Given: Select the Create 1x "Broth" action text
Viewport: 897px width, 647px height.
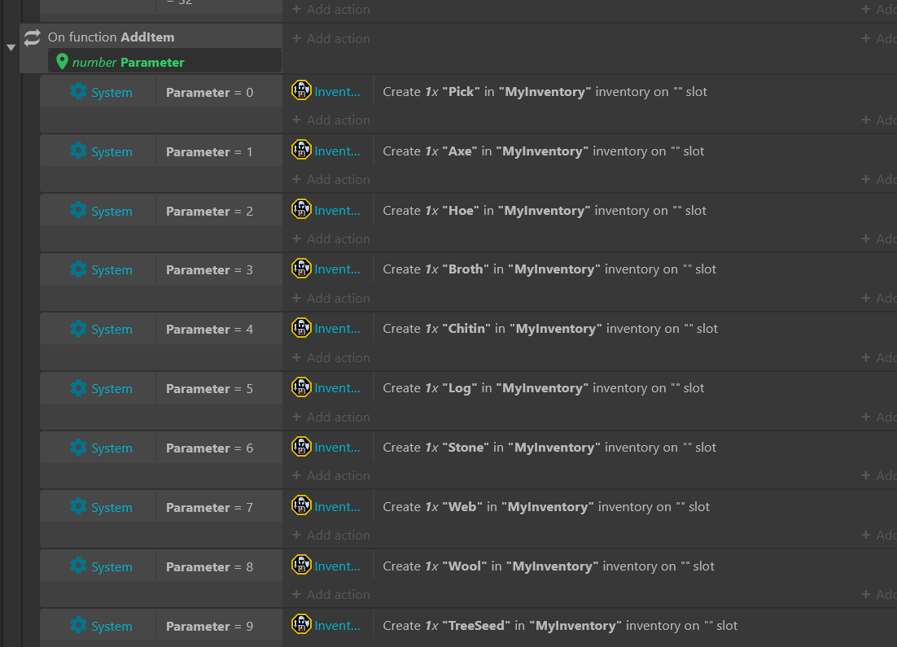Looking at the screenshot, I should click(549, 269).
